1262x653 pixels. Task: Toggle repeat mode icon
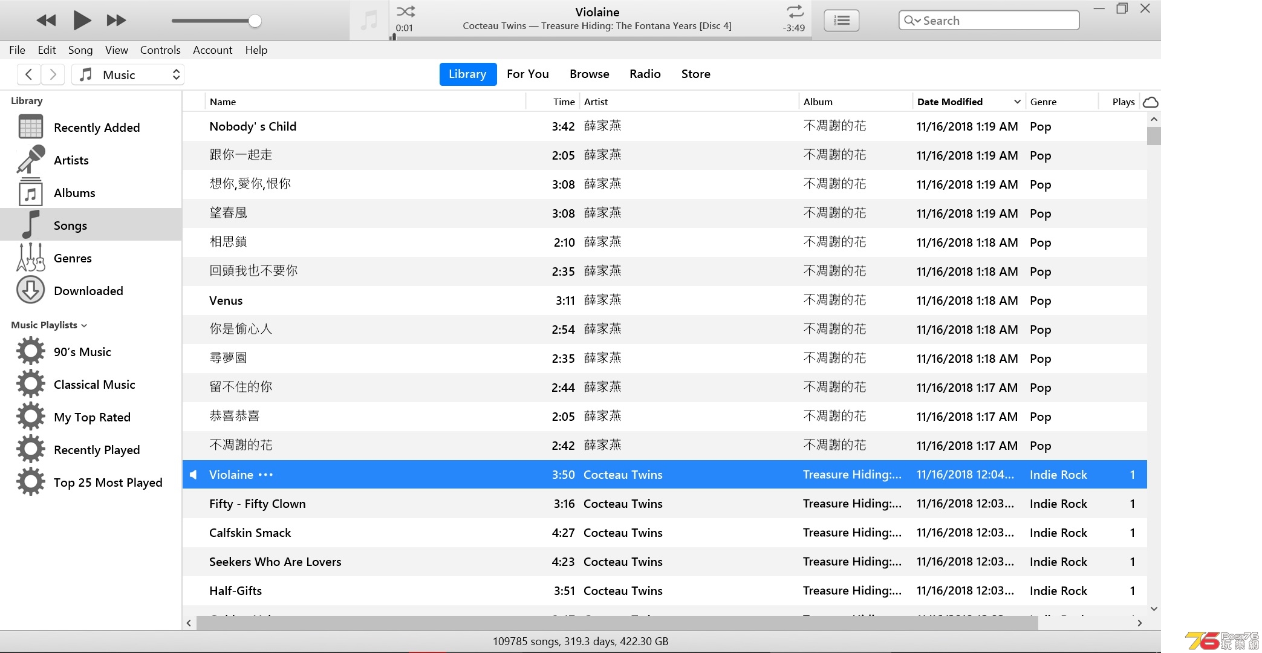pos(795,11)
